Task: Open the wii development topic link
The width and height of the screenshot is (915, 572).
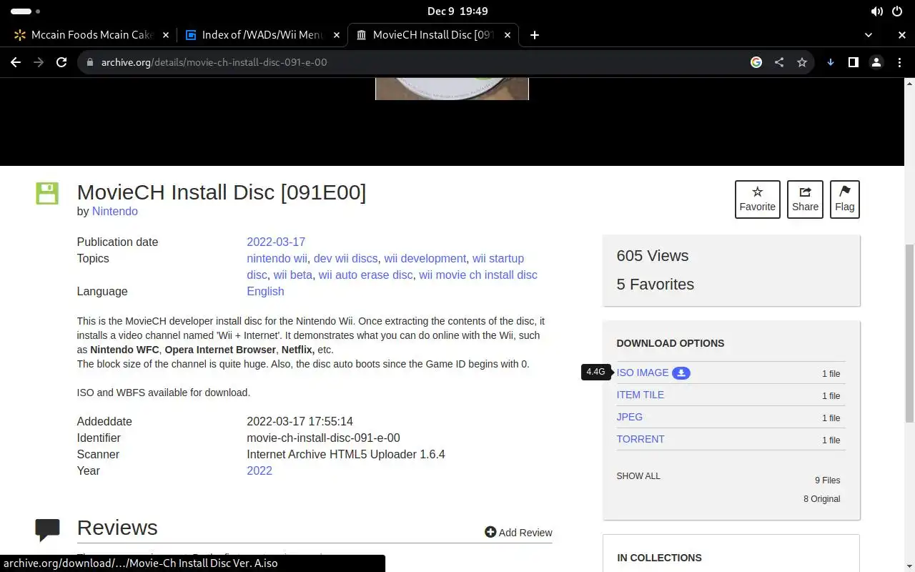Action: pyautogui.click(x=425, y=259)
